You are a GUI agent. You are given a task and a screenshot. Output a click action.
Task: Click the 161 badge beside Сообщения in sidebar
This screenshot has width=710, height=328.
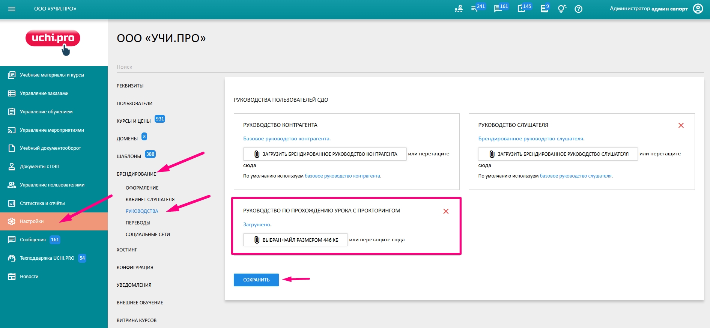(x=55, y=240)
